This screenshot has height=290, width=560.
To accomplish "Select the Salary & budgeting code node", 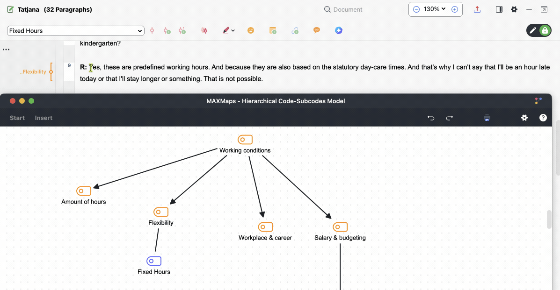I will tap(340, 232).
